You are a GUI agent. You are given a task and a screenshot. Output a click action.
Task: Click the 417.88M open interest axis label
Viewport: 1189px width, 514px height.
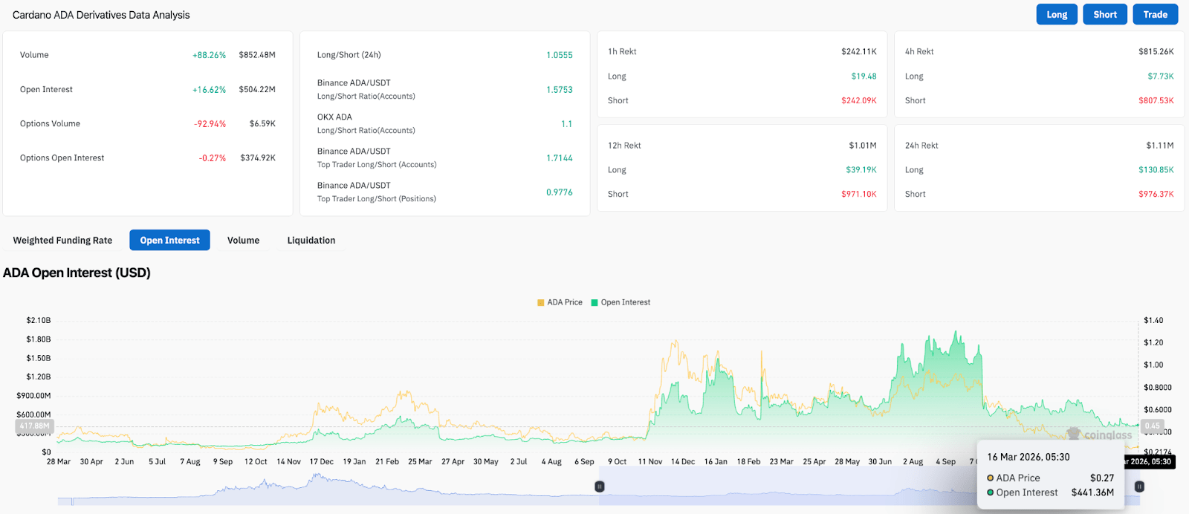[34, 426]
